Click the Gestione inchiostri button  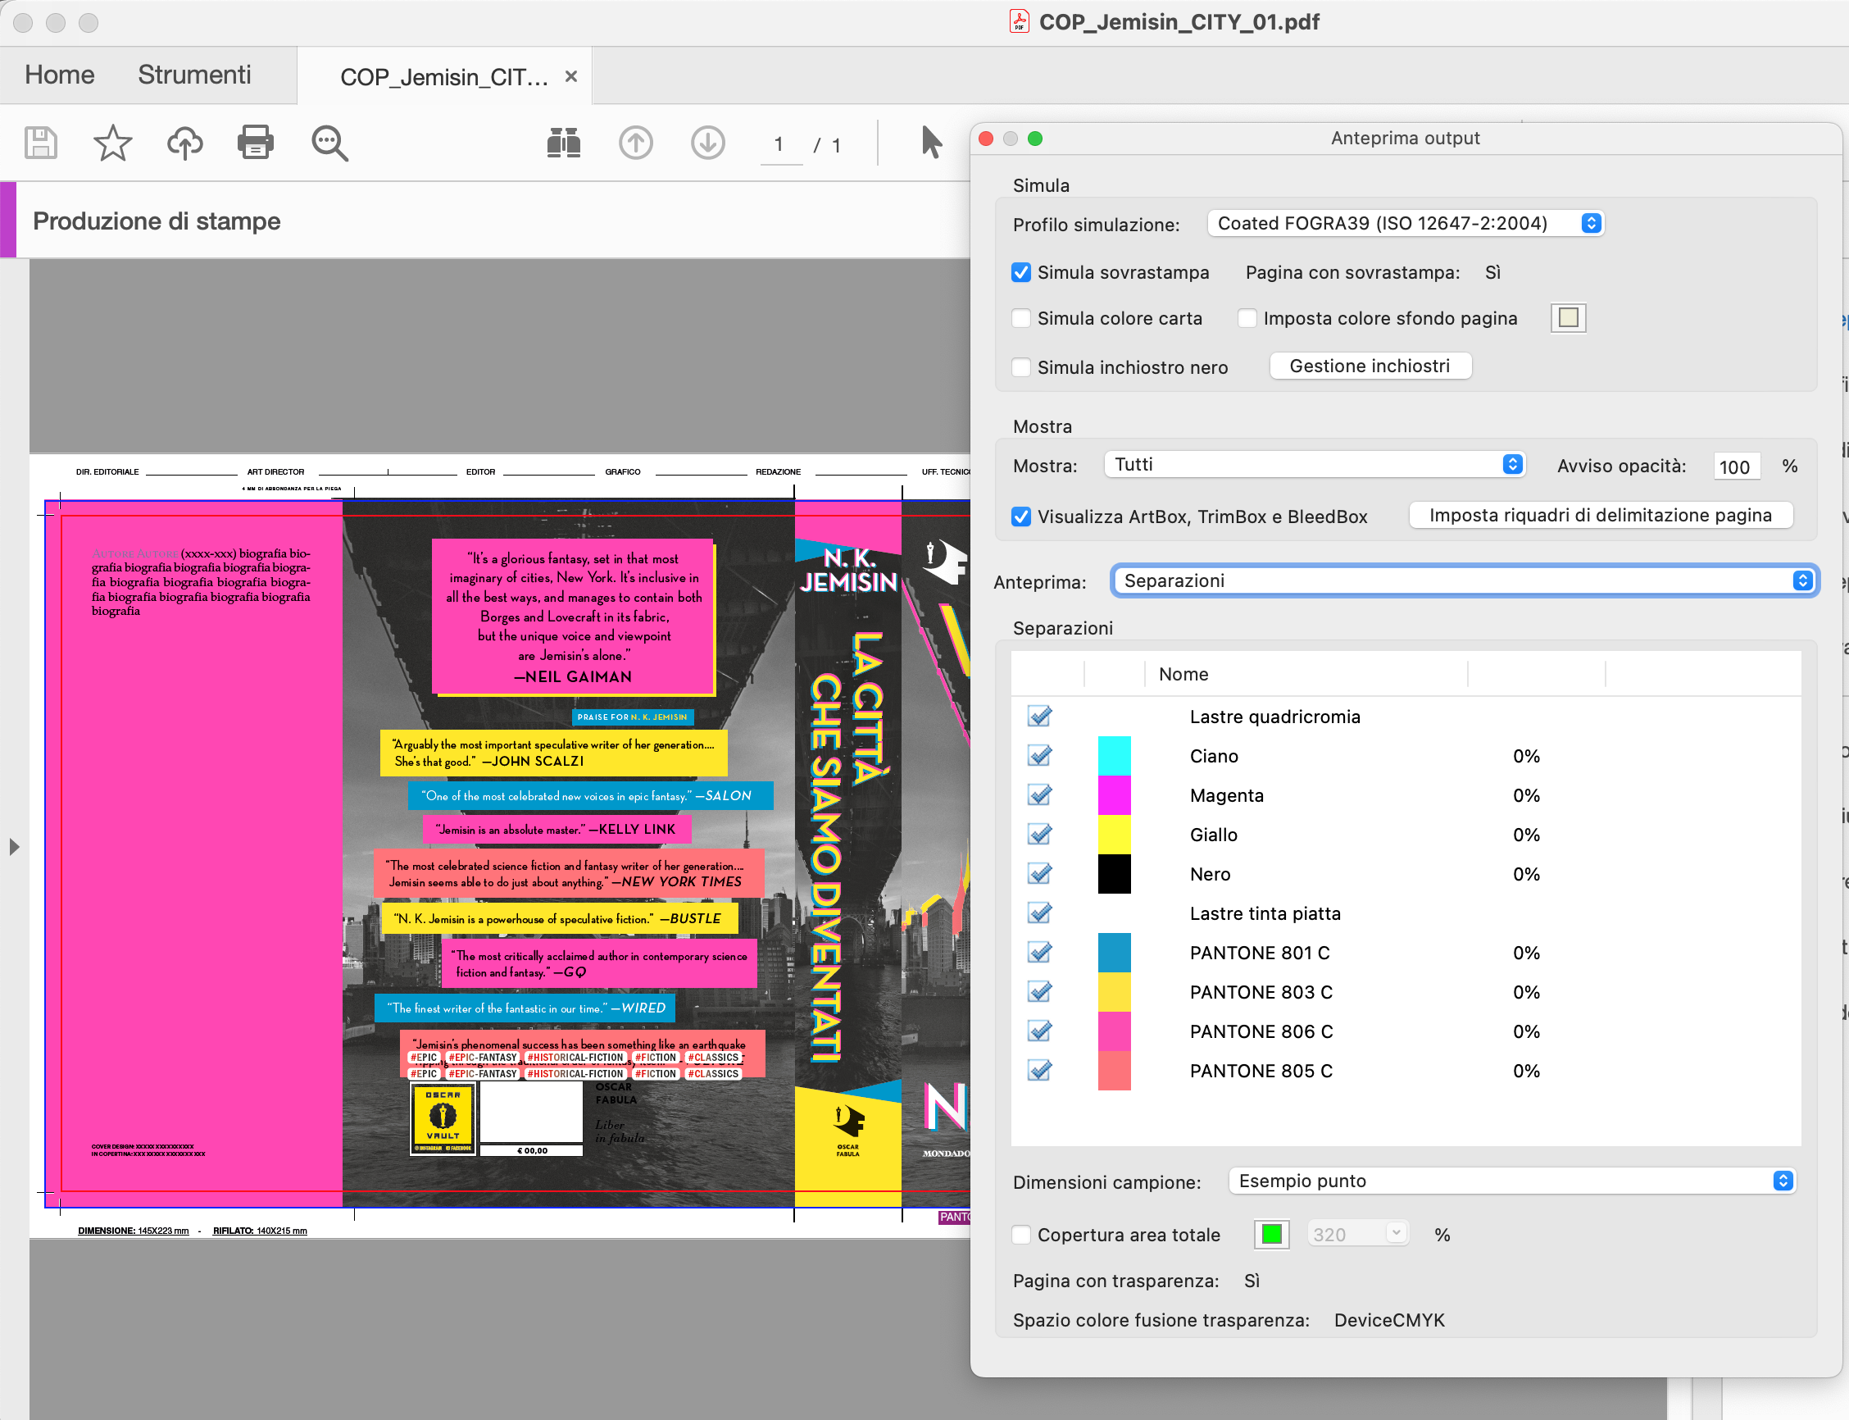pos(1369,366)
